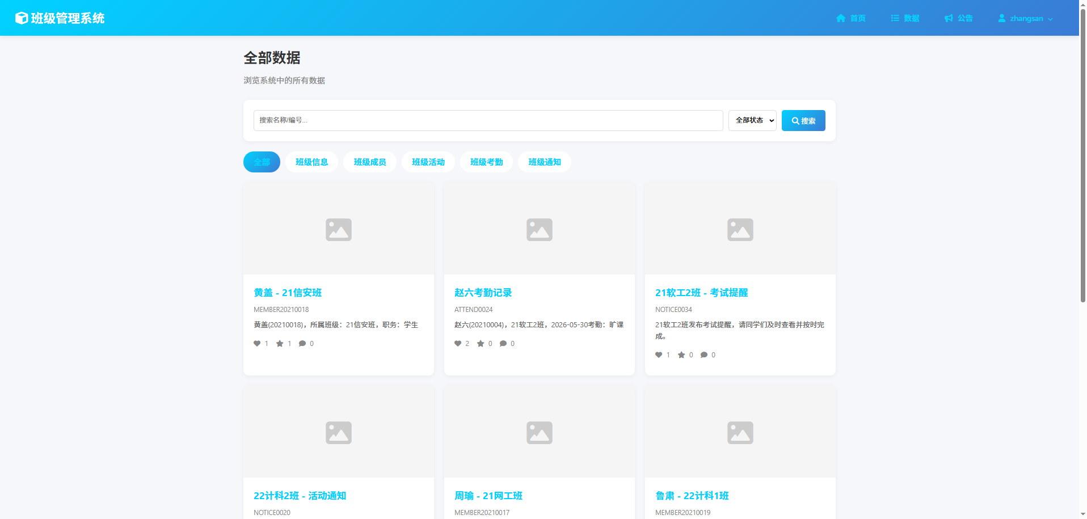The height and width of the screenshot is (519, 1087).
Task: Click the description 21软工2班发布考试提醒
Action: 740,331
